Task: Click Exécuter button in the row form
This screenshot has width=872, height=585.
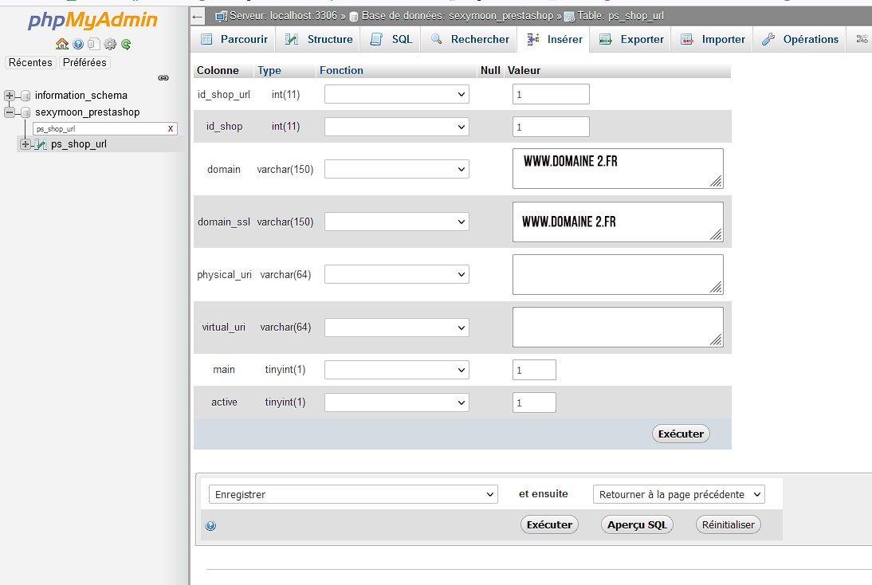Action: point(681,434)
